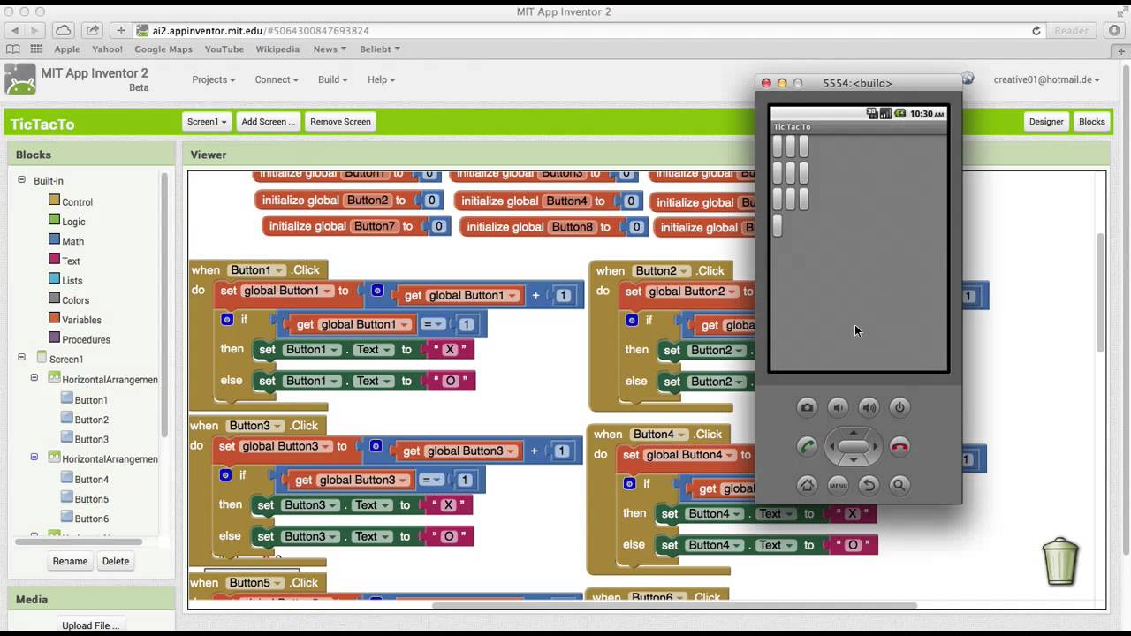
Task: Open the News bookmarks folder
Action: click(x=330, y=49)
